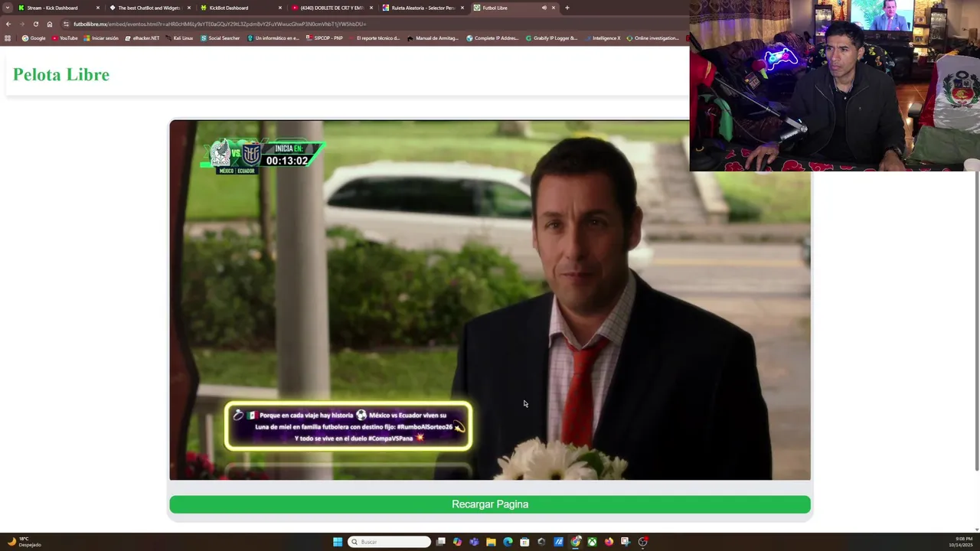980x551 pixels.
Task: Open the gray hexagon app on the taskbar
Action: (541, 542)
